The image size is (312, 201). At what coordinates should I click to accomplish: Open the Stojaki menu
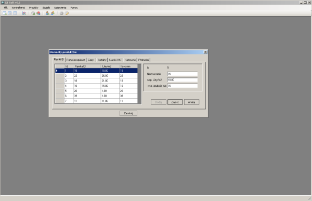tap(46, 8)
